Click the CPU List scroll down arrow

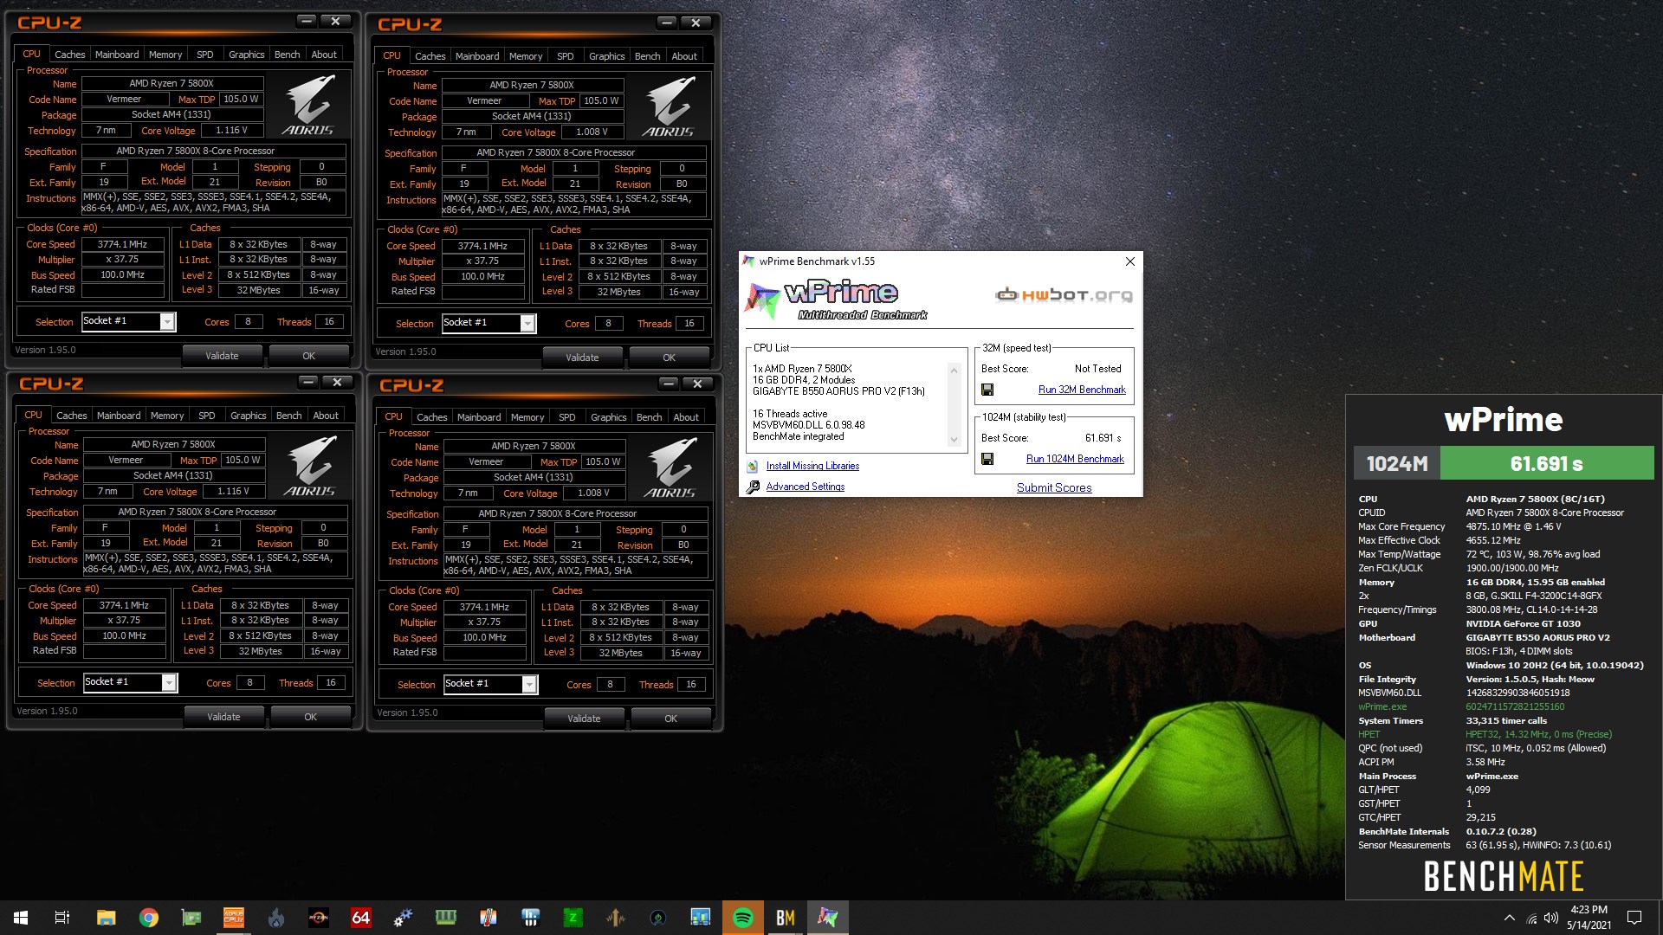click(x=954, y=439)
